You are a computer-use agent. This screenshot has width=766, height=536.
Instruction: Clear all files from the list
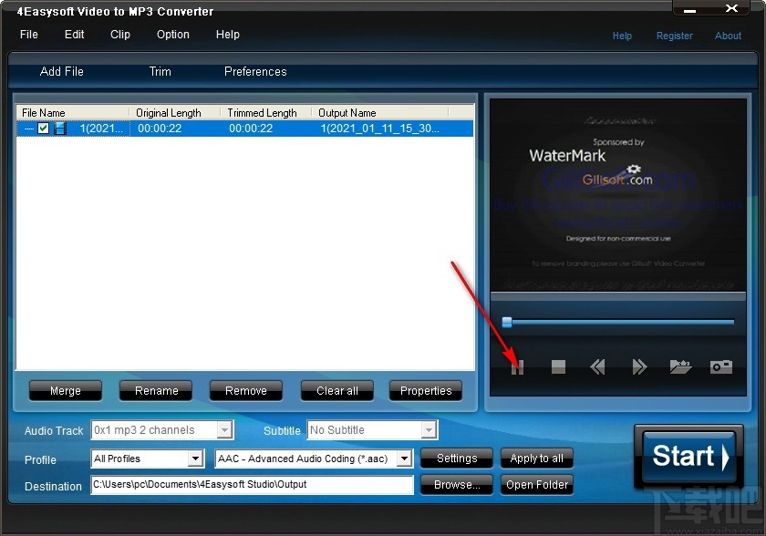coord(336,390)
